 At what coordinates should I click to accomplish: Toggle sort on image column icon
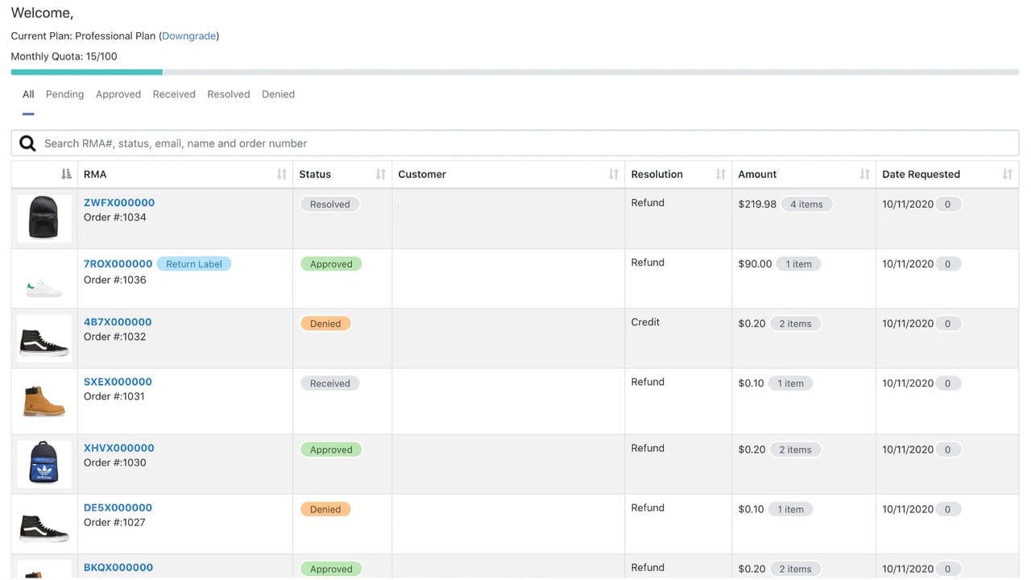66,174
